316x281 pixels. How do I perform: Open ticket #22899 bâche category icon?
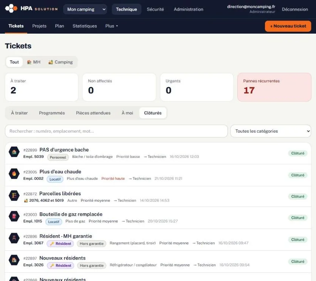(14, 152)
